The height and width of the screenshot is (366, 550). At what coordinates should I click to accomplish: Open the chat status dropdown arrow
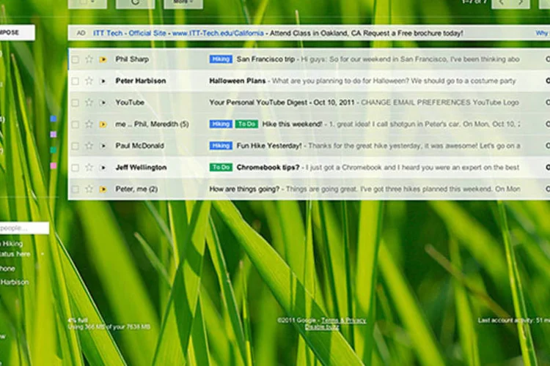(43, 254)
